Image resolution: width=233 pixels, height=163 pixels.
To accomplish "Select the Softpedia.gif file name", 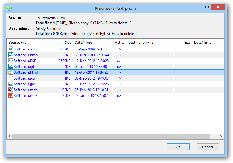I will tap(24, 67).
